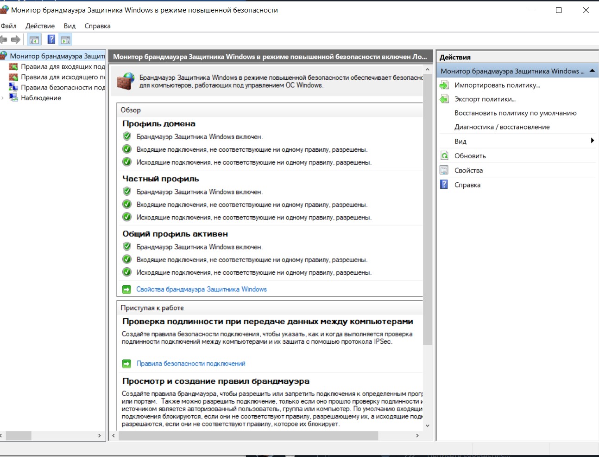Screen dimensions: 599x457
Task: Open Свойства брандмауэра Защитника Windows link
Action: point(202,290)
